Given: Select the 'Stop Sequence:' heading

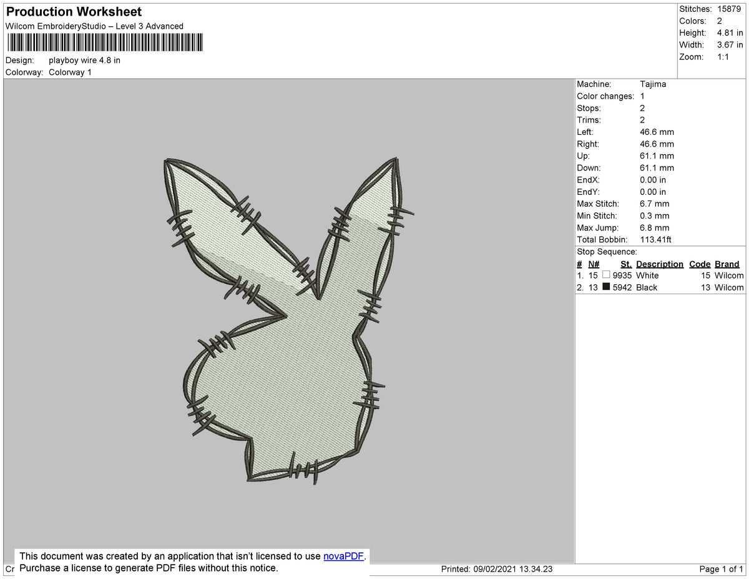Looking at the screenshot, I should (x=607, y=252).
